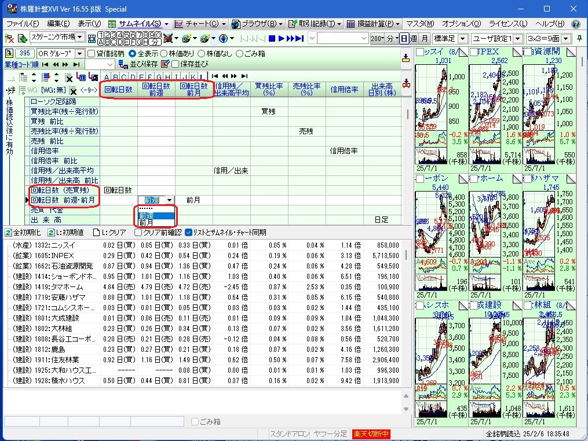Switch to weekly 週 timeframe button
Image resolution: width=588 pixels, height=441 pixels.
(414, 38)
